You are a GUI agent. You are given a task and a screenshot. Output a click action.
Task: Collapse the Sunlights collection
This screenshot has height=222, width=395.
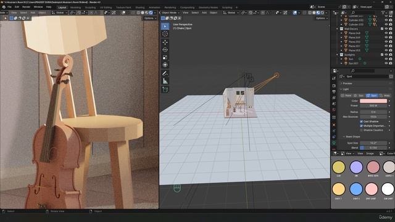(338, 55)
